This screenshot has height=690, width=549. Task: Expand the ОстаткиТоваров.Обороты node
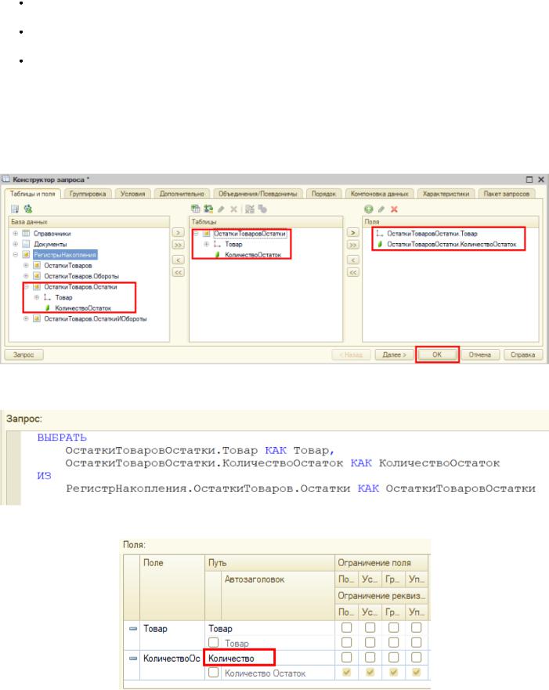click(x=26, y=276)
